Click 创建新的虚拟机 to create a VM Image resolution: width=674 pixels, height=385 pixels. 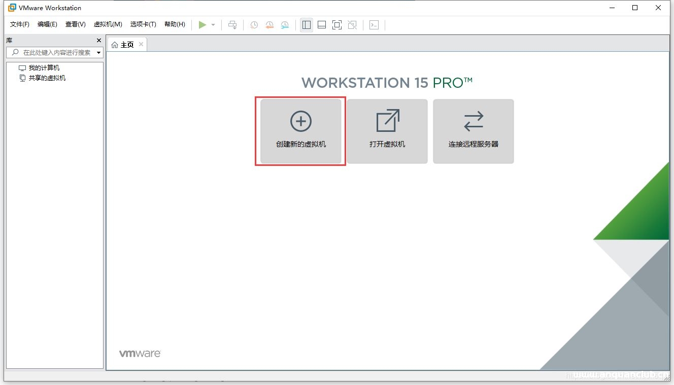click(x=300, y=131)
